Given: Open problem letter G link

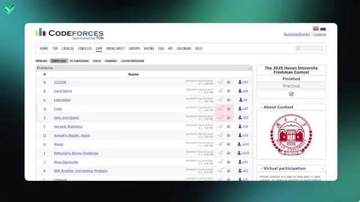Looking at the screenshot, I should coord(44,135).
